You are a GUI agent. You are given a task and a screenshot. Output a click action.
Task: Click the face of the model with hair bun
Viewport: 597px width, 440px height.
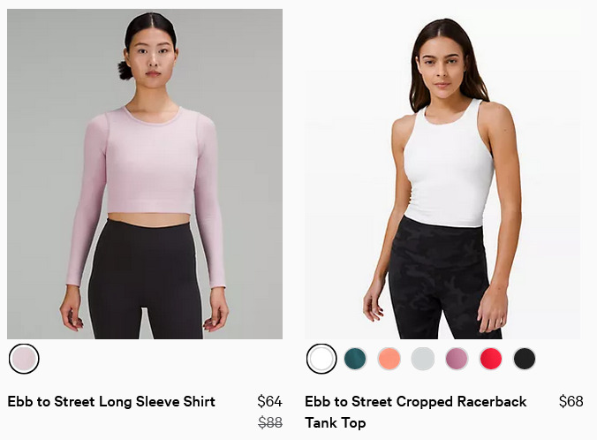(152, 57)
